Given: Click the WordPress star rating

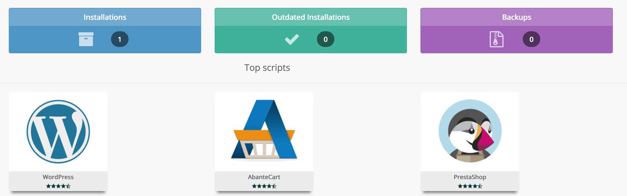Looking at the screenshot, I should pyautogui.click(x=58, y=186).
